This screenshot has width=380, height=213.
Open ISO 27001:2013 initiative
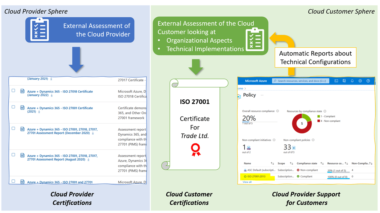tap(256, 176)
